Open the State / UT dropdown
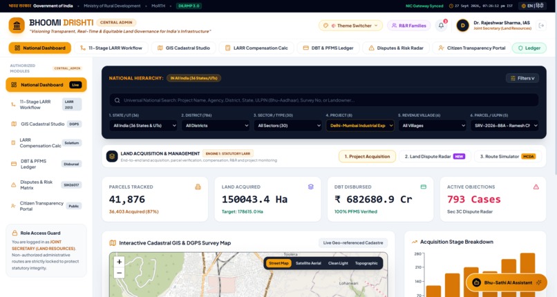This screenshot has width=557, height=297. (144, 126)
